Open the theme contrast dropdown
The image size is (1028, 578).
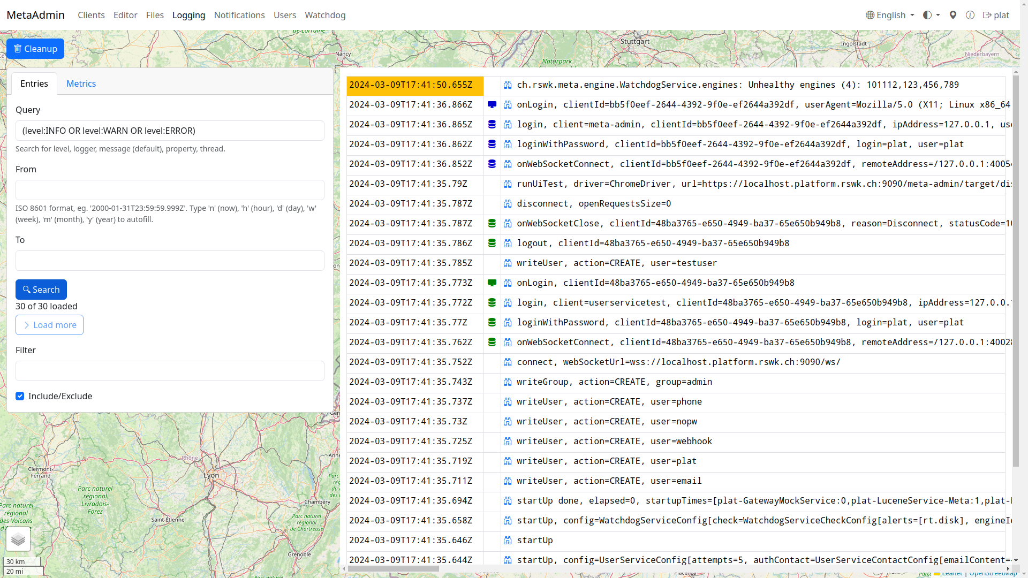(931, 15)
